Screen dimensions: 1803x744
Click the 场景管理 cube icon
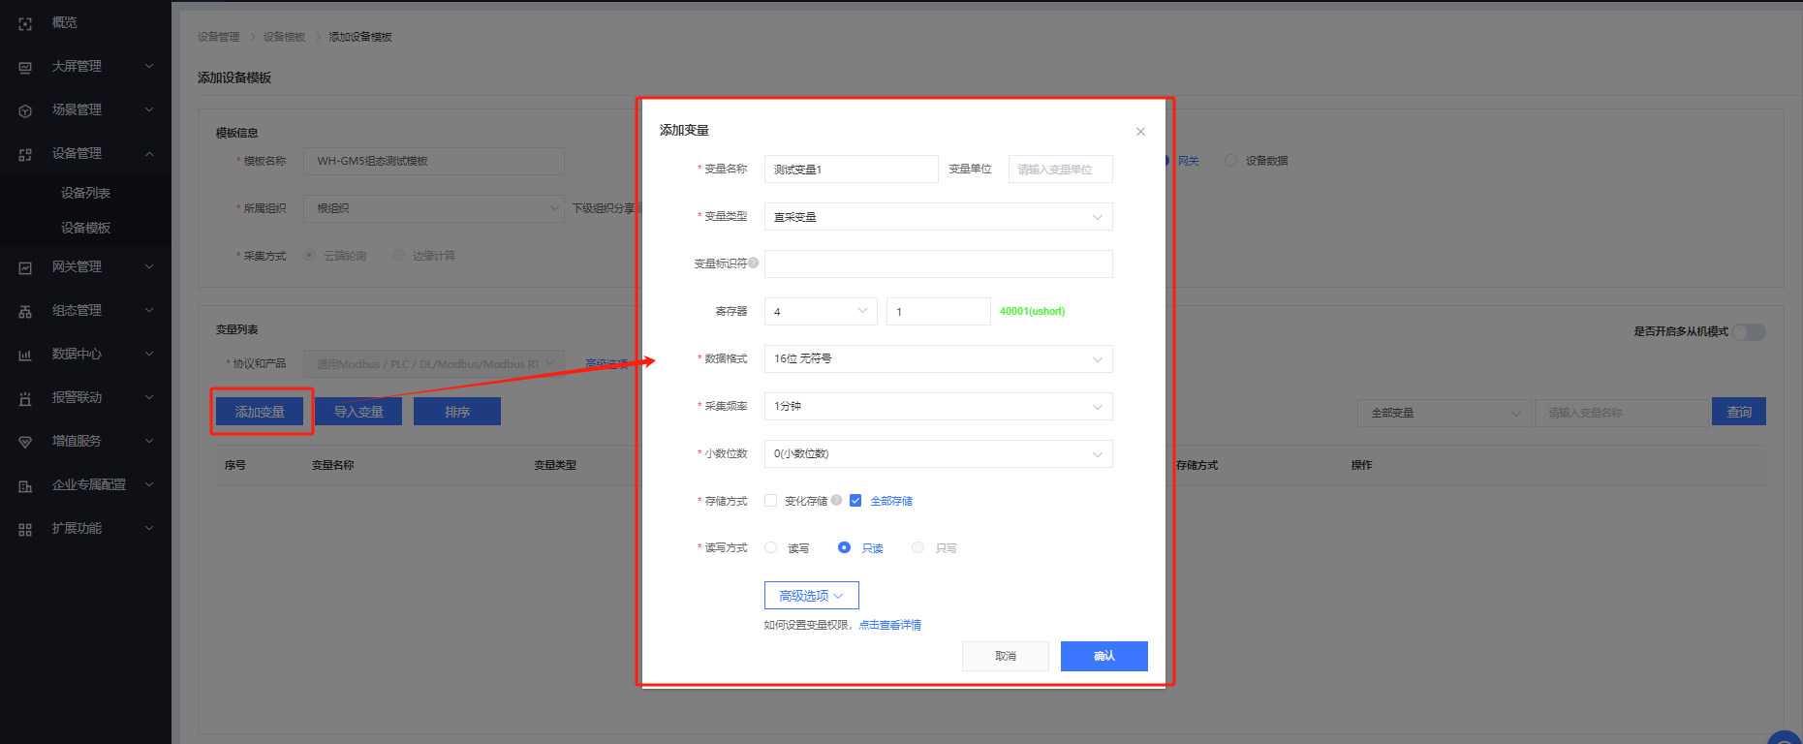coord(25,110)
